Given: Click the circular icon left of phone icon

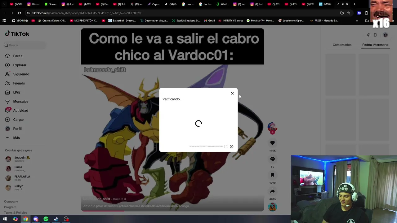Looking at the screenshot, I should (x=368, y=35).
